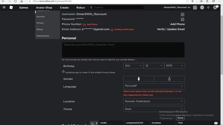Open the settings gear icon
The width and height of the screenshot is (223, 125).
pyautogui.click(x=215, y=7)
